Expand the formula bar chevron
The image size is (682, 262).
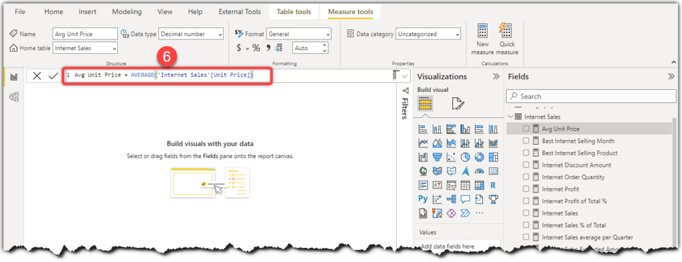click(405, 77)
